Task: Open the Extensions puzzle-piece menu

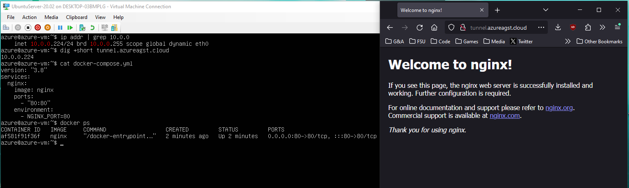Action: click(x=588, y=28)
